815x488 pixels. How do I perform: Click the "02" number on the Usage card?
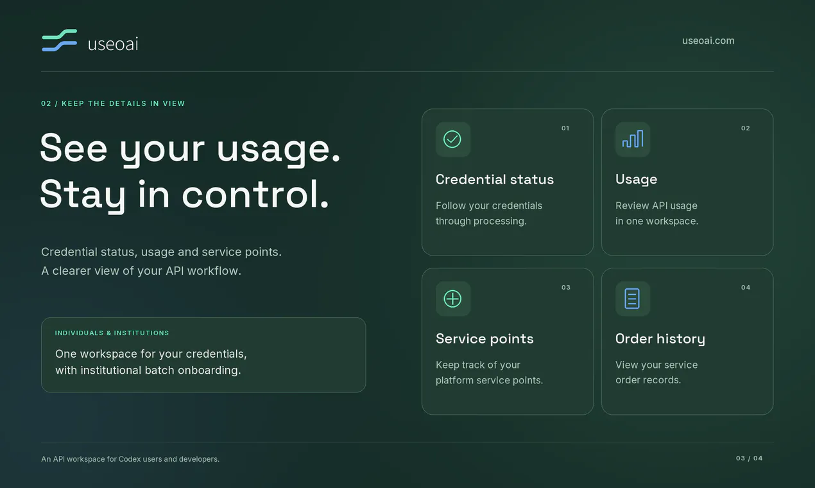(x=746, y=128)
